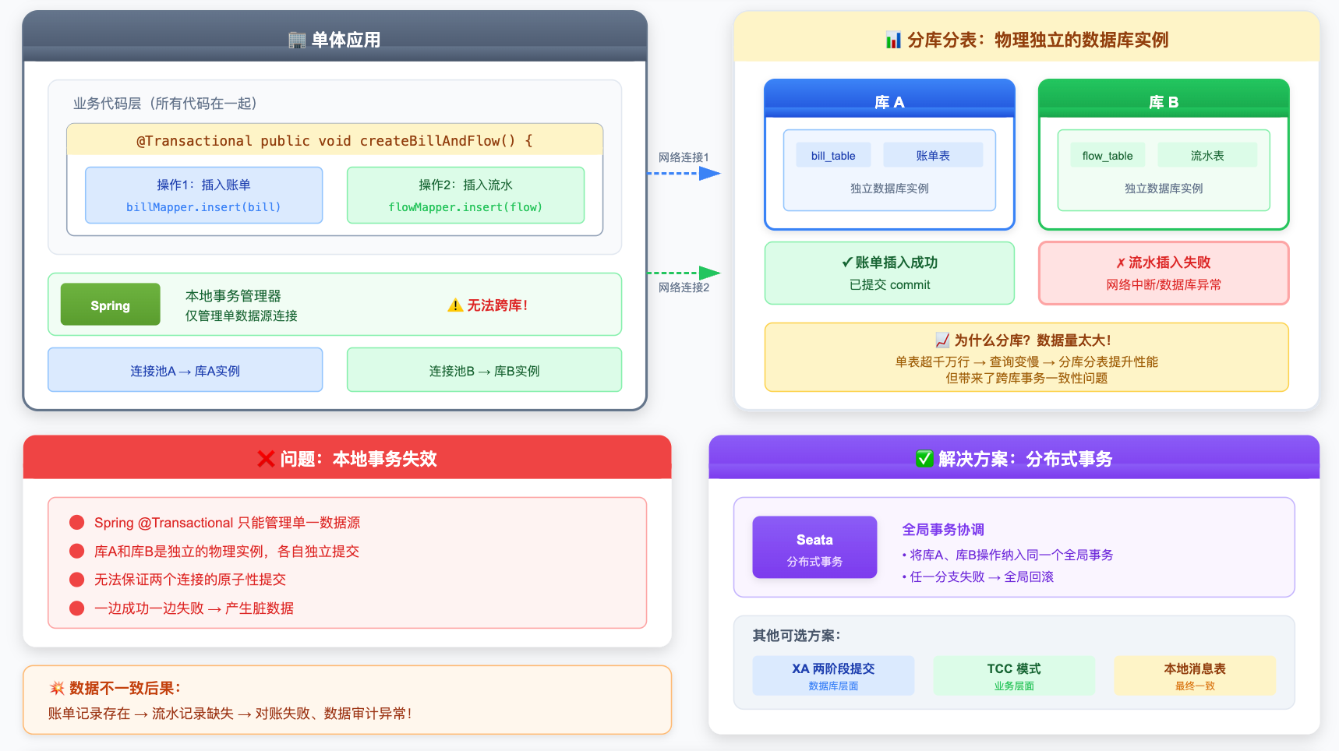The width and height of the screenshot is (1339, 751).
Task: Click the building icon beside 单体应用
Action: [x=297, y=40]
